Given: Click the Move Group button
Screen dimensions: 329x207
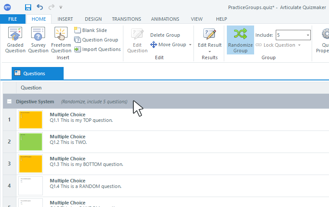Looking at the screenshot, I should (168, 45).
